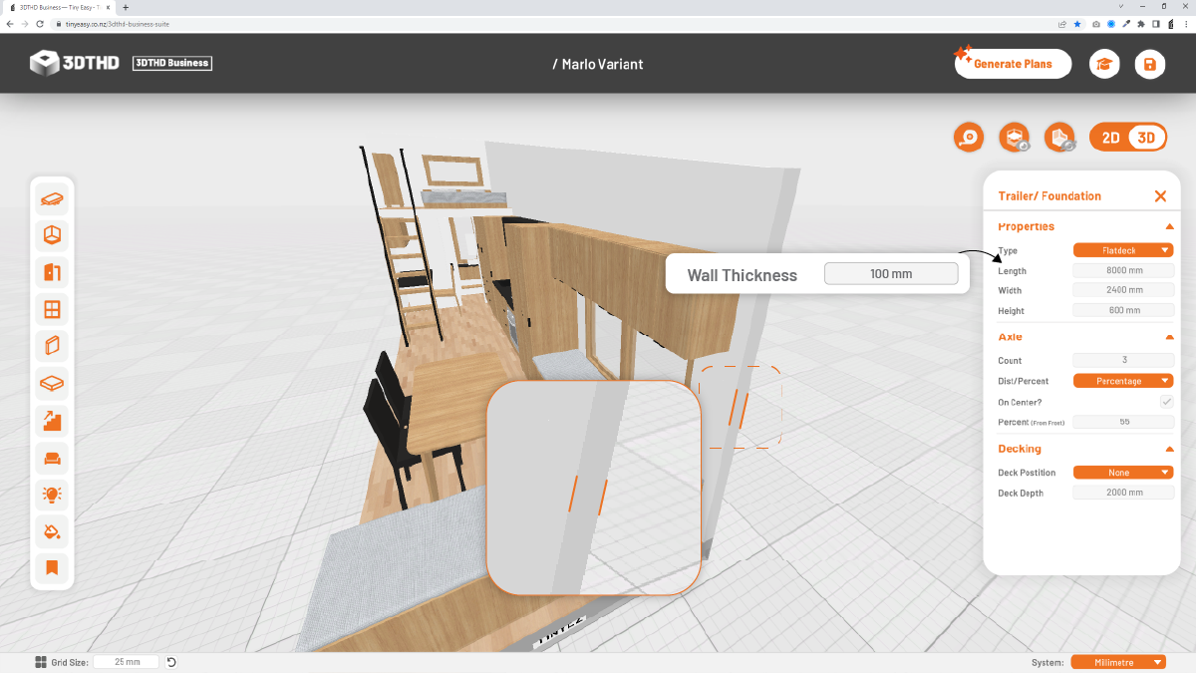The height and width of the screenshot is (673, 1196).
Task: Select the paint bucket tool
Action: tap(52, 530)
